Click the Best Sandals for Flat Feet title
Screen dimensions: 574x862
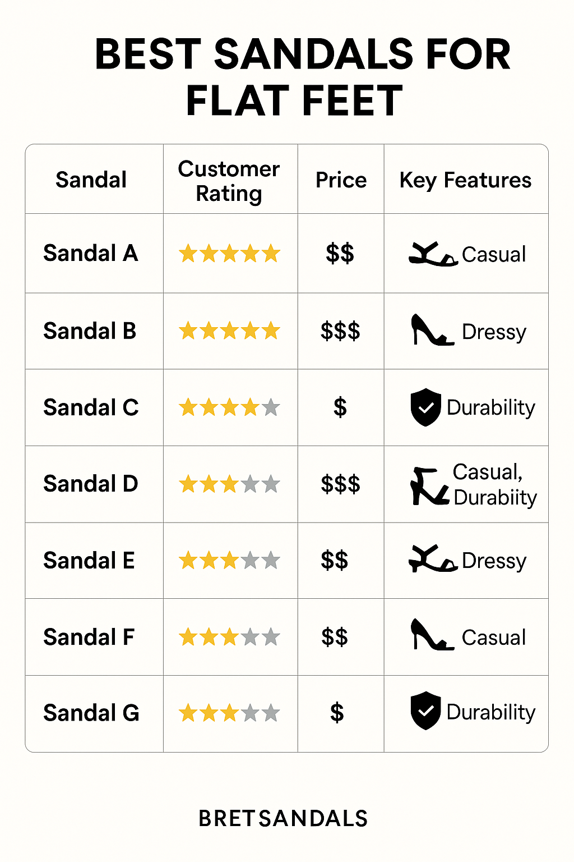302,77
